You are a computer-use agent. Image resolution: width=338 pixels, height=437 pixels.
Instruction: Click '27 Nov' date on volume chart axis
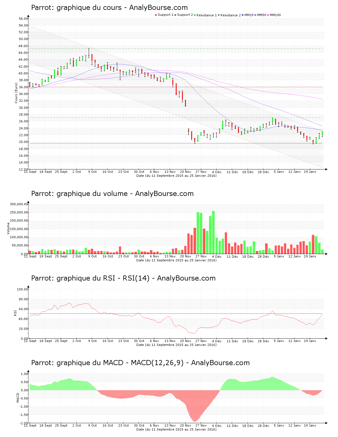[x=201, y=256]
